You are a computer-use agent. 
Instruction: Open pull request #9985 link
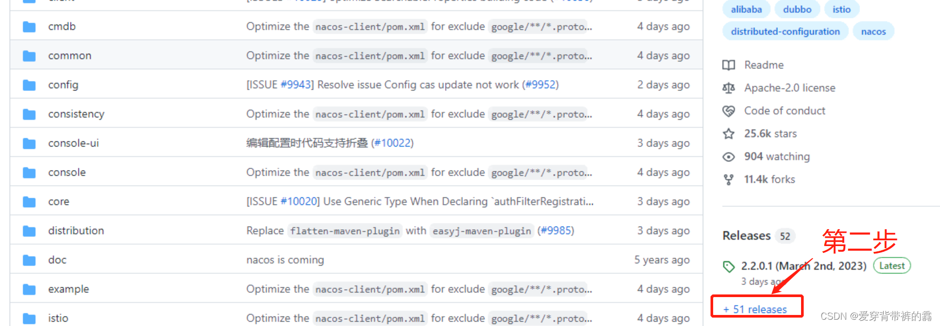pyautogui.click(x=555, y=231)
